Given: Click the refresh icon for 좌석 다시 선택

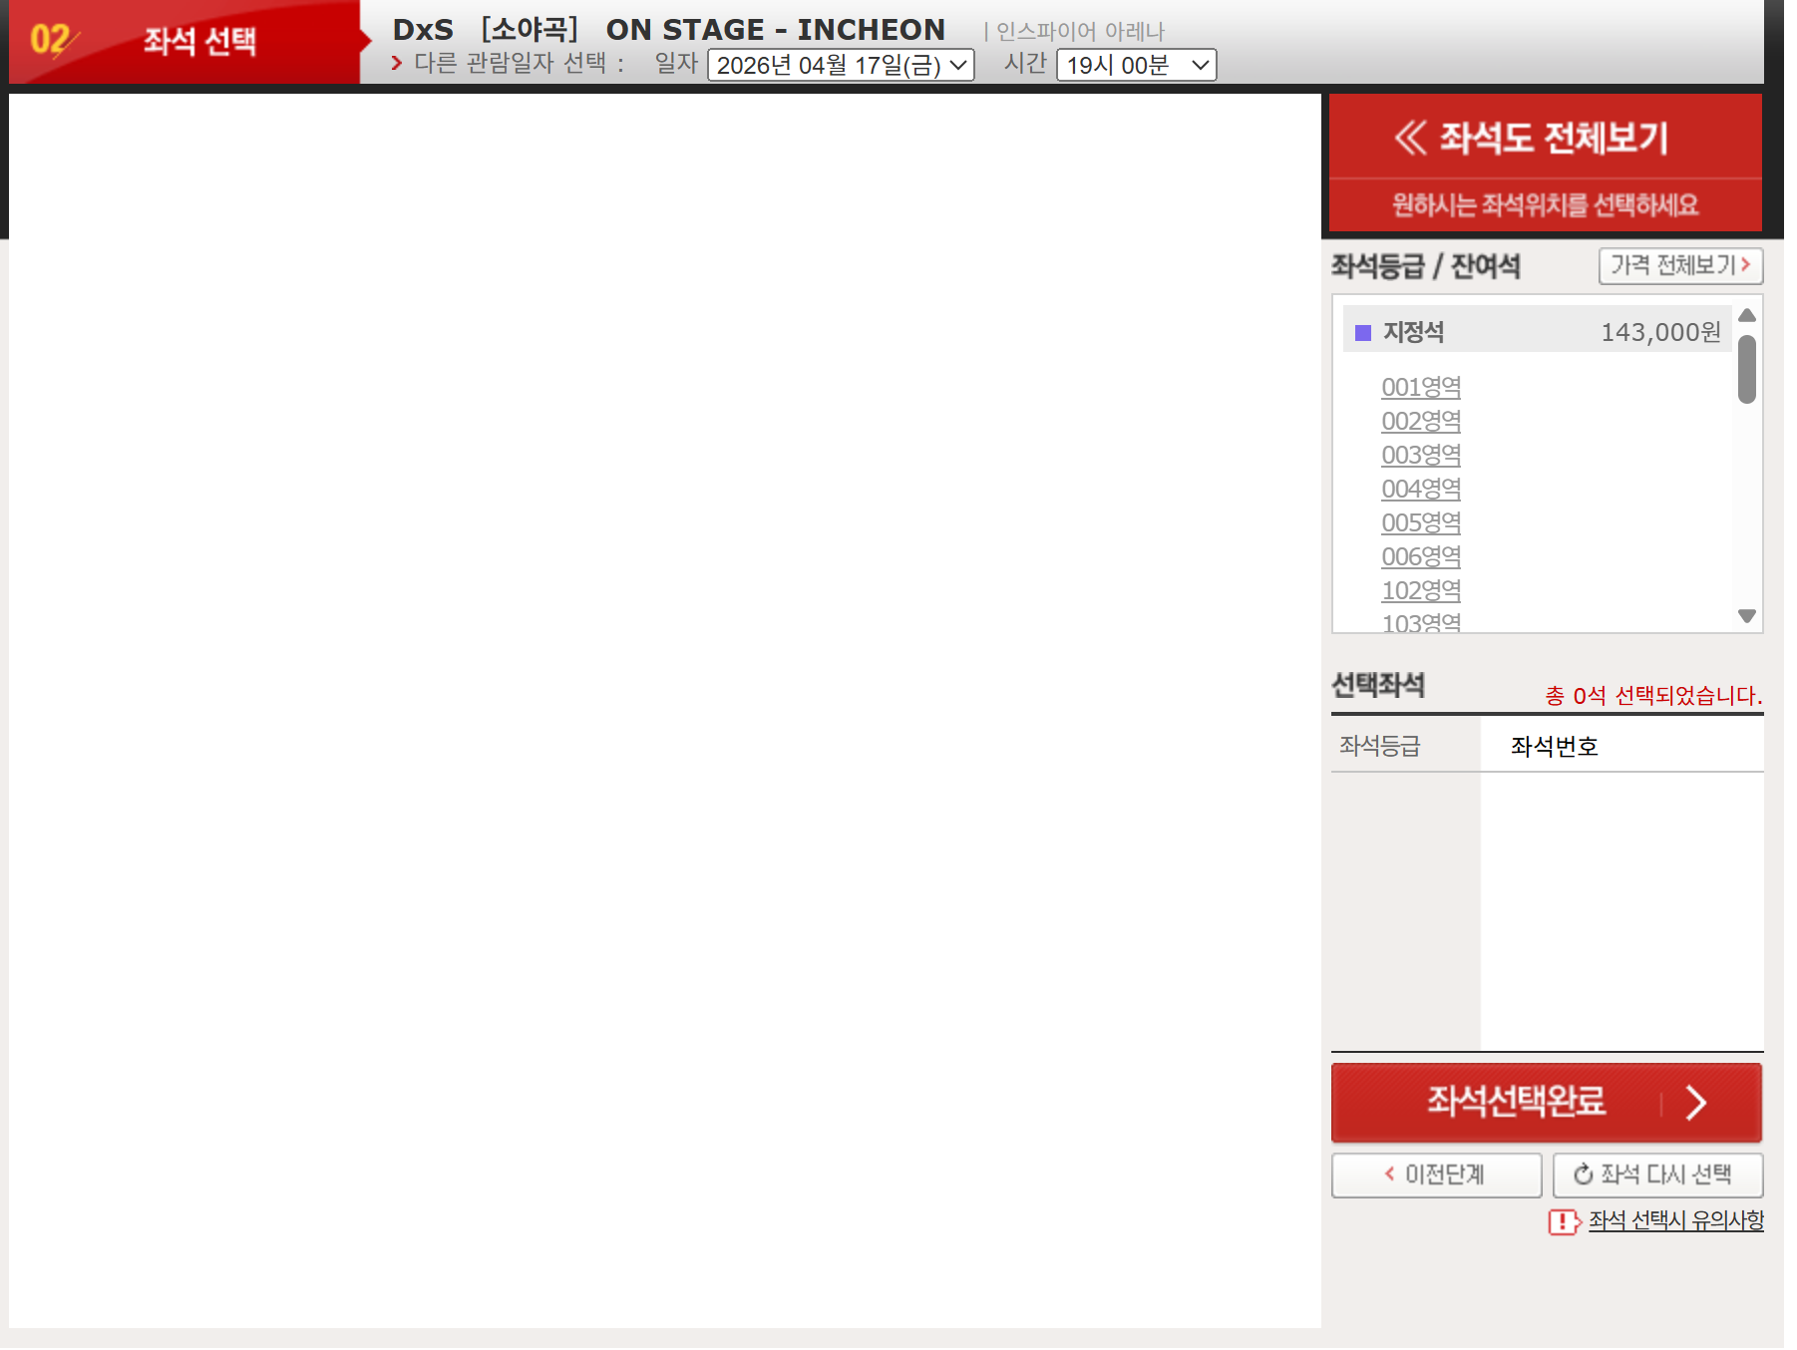Looking at the screenshot, I should point(1583,1175).
